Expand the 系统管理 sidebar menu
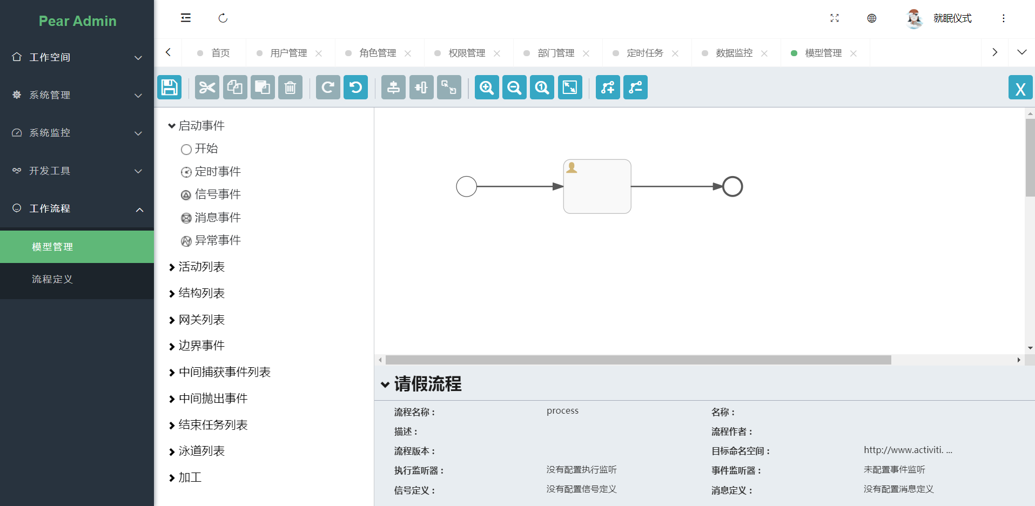1035x506 pixels. tap(77, 95)
